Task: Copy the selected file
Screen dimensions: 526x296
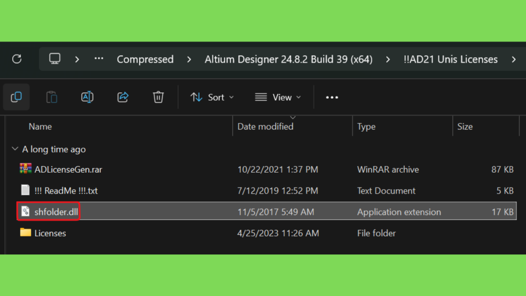Action: (x=16, y=97)
